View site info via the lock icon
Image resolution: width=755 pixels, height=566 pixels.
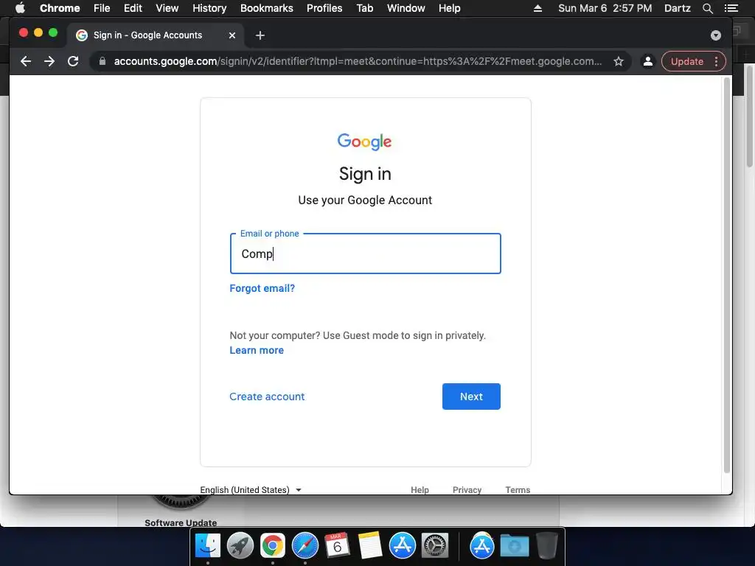(102, 61)
